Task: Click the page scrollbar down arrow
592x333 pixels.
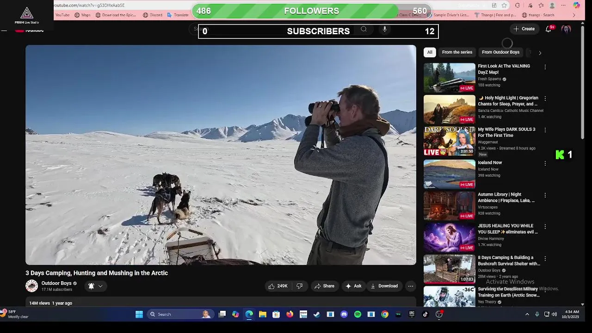Action: pyautogui.click(x=582, y=304)
